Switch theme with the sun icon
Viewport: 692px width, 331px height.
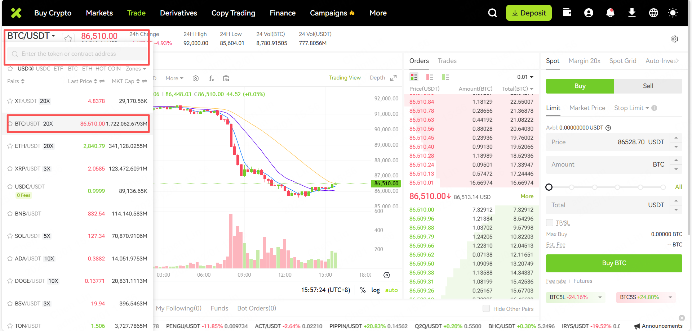(673, 13)
